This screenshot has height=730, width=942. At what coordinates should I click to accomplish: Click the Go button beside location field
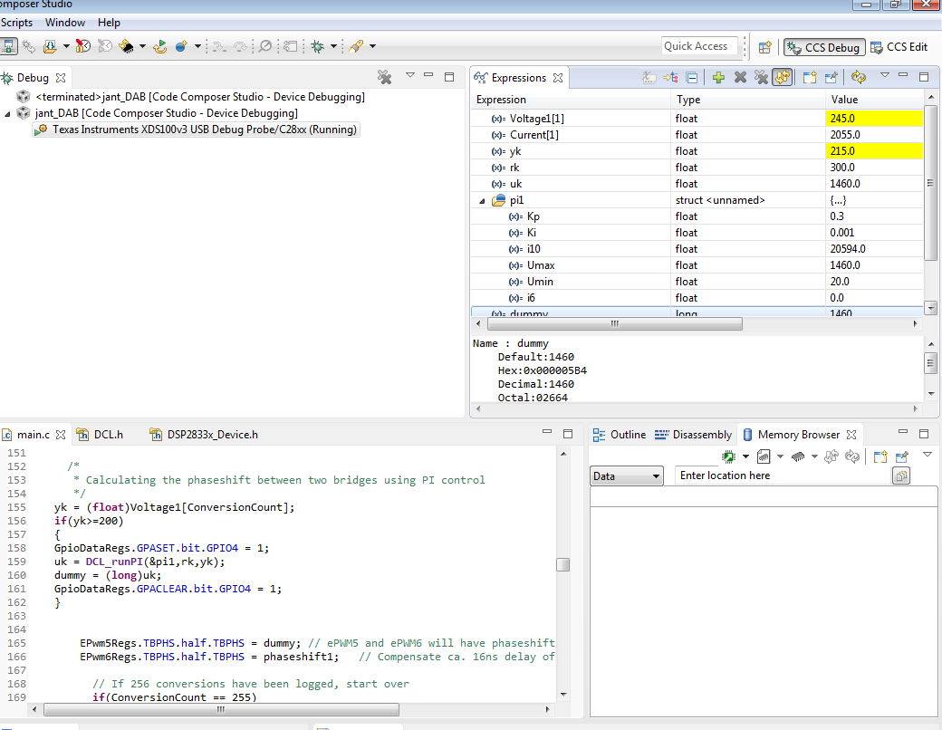[x=900, y=475]
